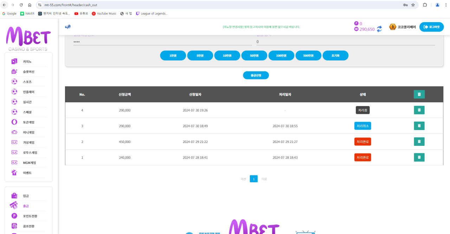Open 포인트전환 in the sidebar
The image size is (450, 234).
click(30, 216)
